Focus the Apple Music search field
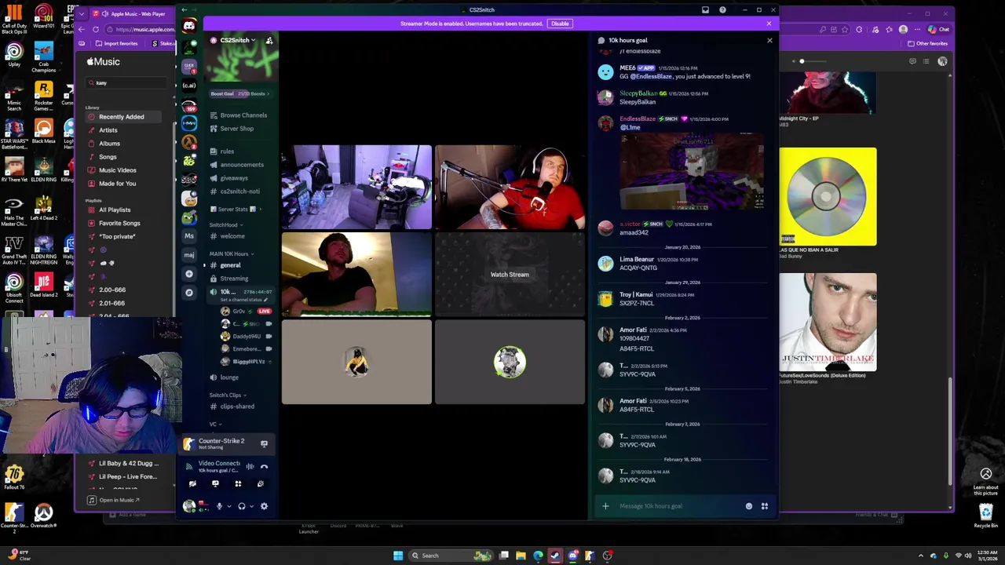1005x565 pixels. [x=126, y=83]
